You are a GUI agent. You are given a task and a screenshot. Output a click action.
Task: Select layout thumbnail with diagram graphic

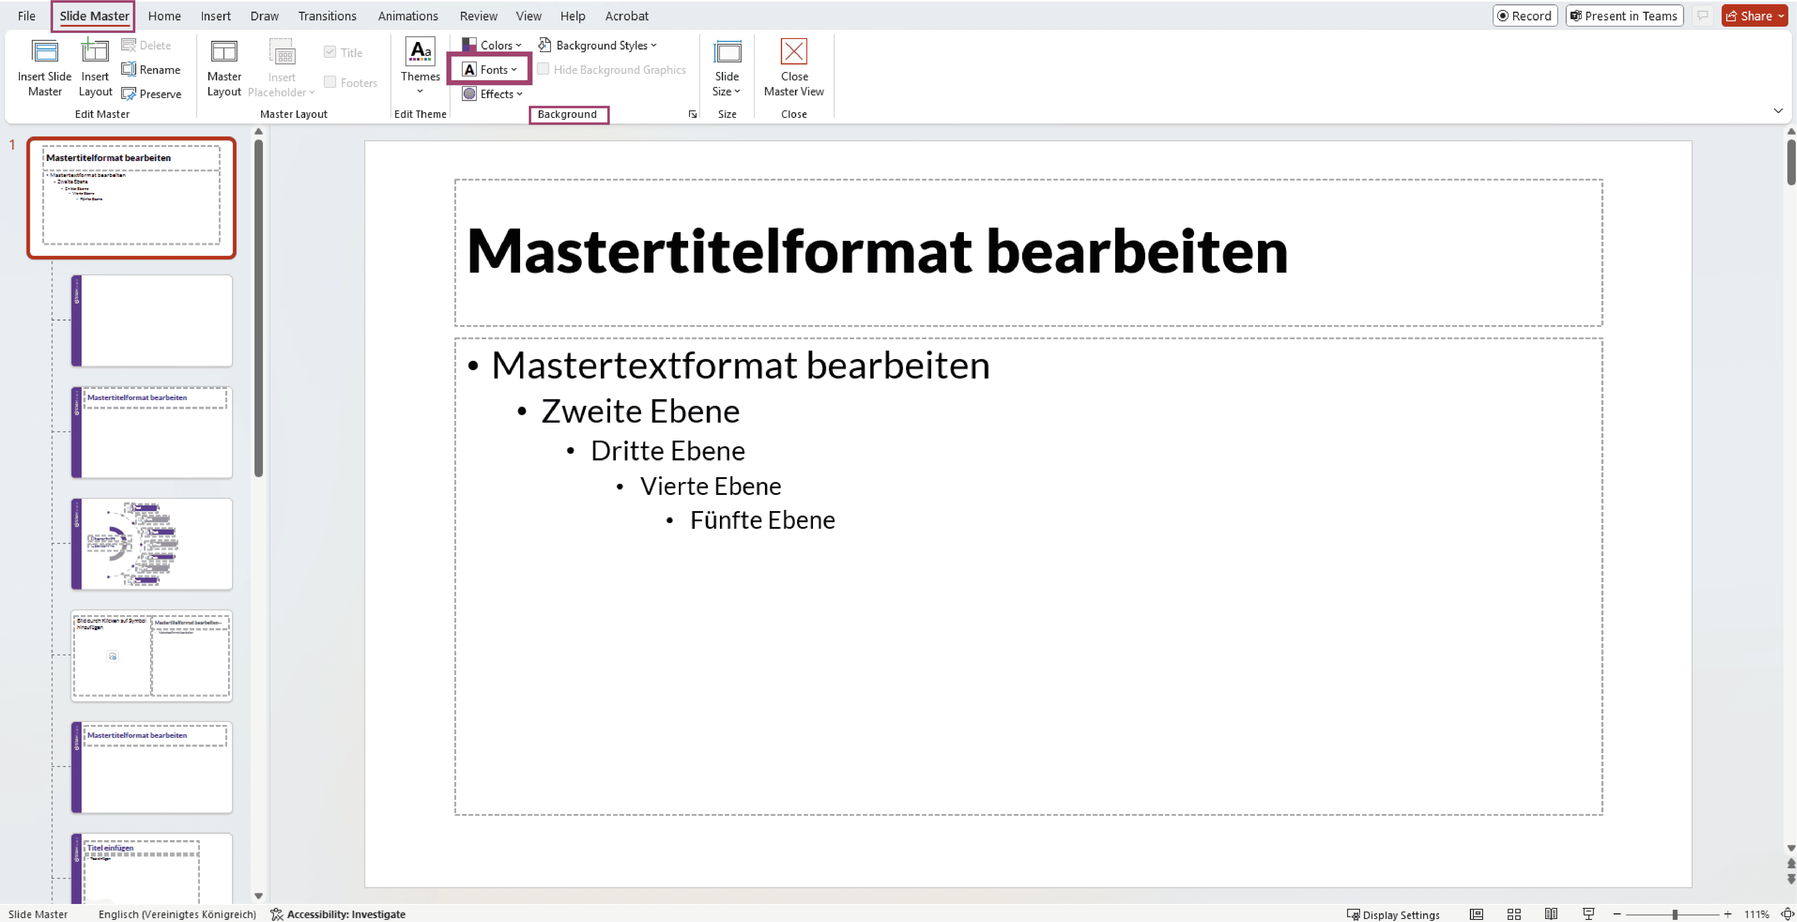(x=151, y=544)
